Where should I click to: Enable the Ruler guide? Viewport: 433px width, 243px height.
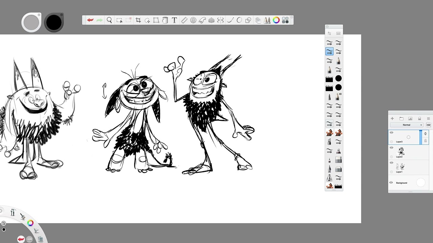pyautogui.click(x=184, y=20)
